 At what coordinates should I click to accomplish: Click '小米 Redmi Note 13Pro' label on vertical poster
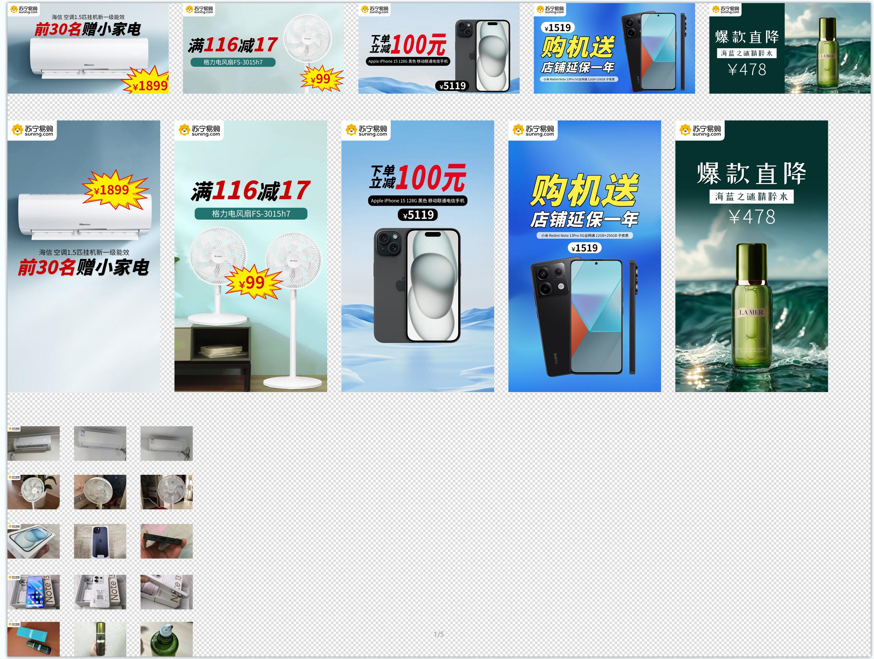(585, 236)
